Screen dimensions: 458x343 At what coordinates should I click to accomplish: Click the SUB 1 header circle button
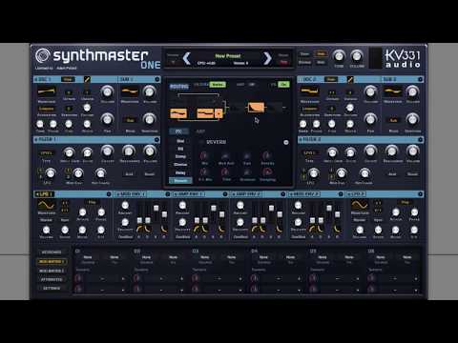pos(157,79)
